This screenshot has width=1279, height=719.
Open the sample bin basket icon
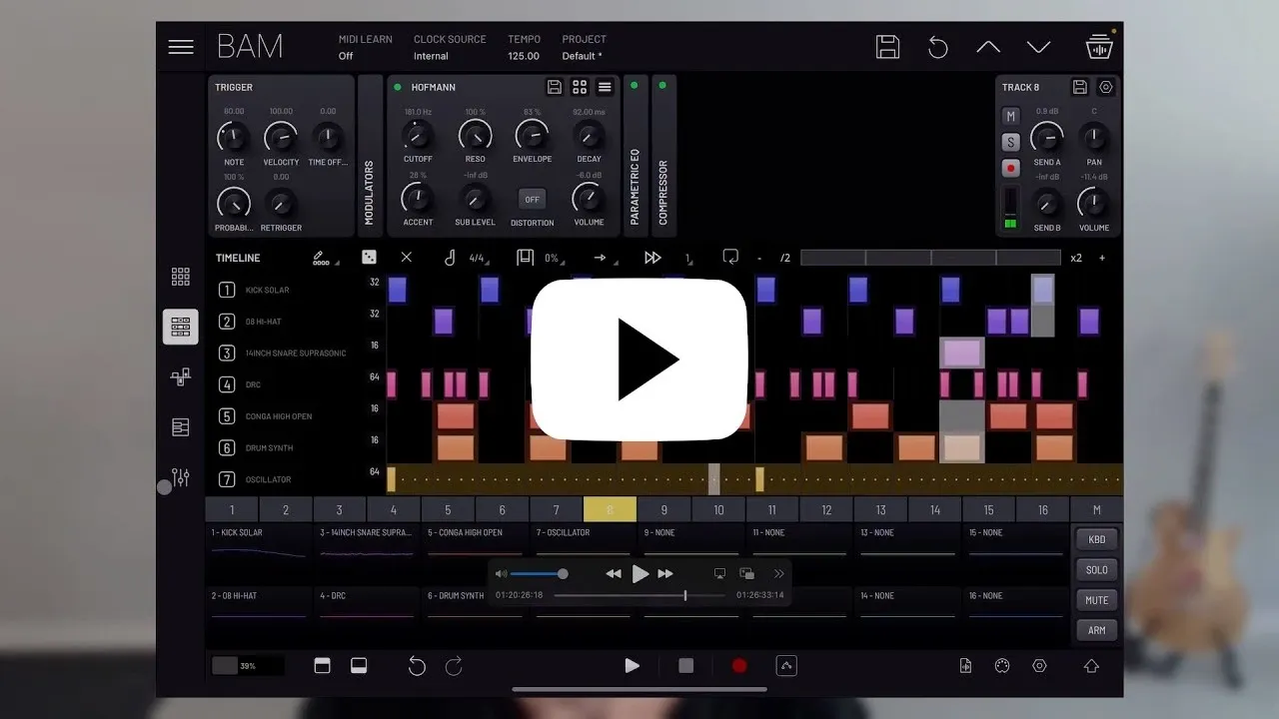[x=1099, y=47]
